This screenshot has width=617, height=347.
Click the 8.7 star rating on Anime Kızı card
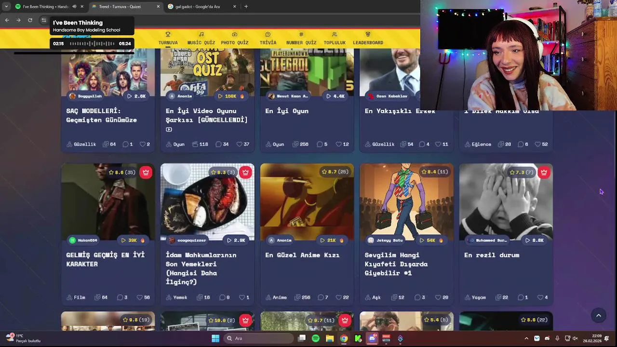335,172
